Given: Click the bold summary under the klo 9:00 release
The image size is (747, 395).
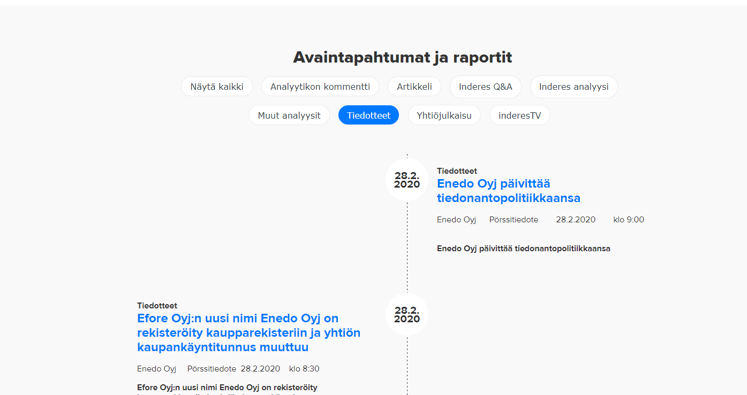Looking at the screenshot, I should pos(523,249).
